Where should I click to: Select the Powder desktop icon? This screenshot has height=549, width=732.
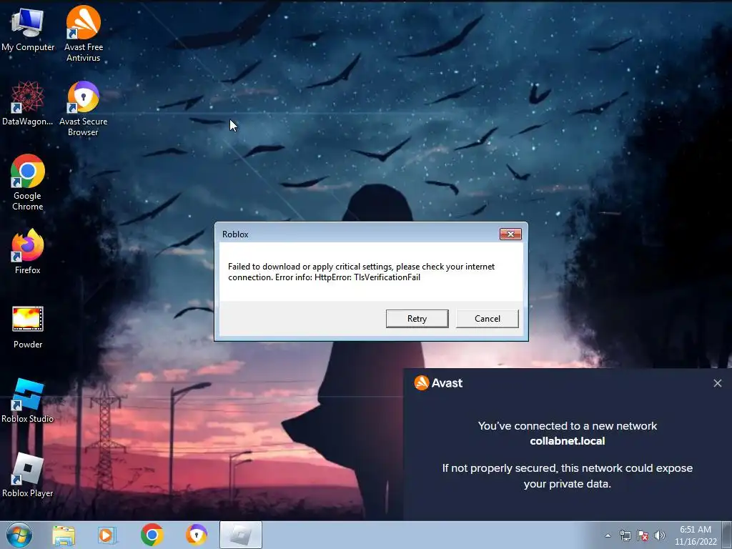coord(28,327)
